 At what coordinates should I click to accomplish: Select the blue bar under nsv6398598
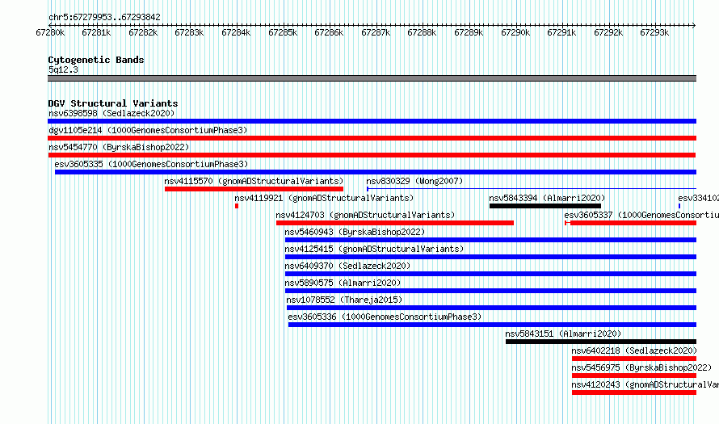pyautogui.click(x=372, y=121)
